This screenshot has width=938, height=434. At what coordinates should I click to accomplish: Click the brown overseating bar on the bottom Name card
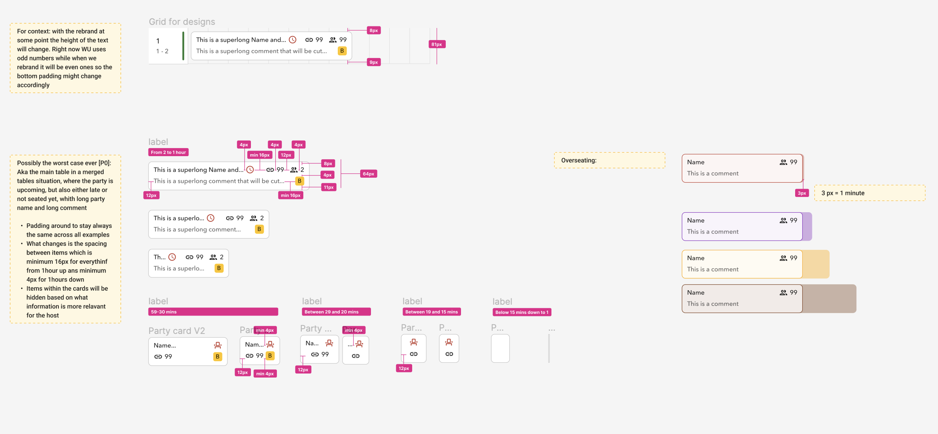click(829, 299)
